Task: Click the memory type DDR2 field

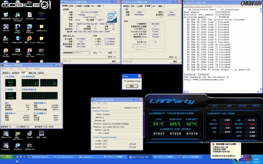Action: pos(140,12)
